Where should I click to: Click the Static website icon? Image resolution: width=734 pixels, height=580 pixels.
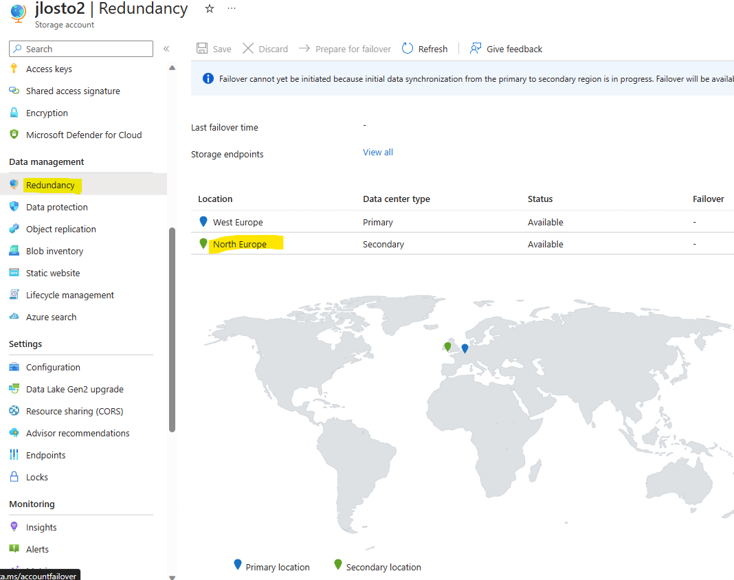14,272
